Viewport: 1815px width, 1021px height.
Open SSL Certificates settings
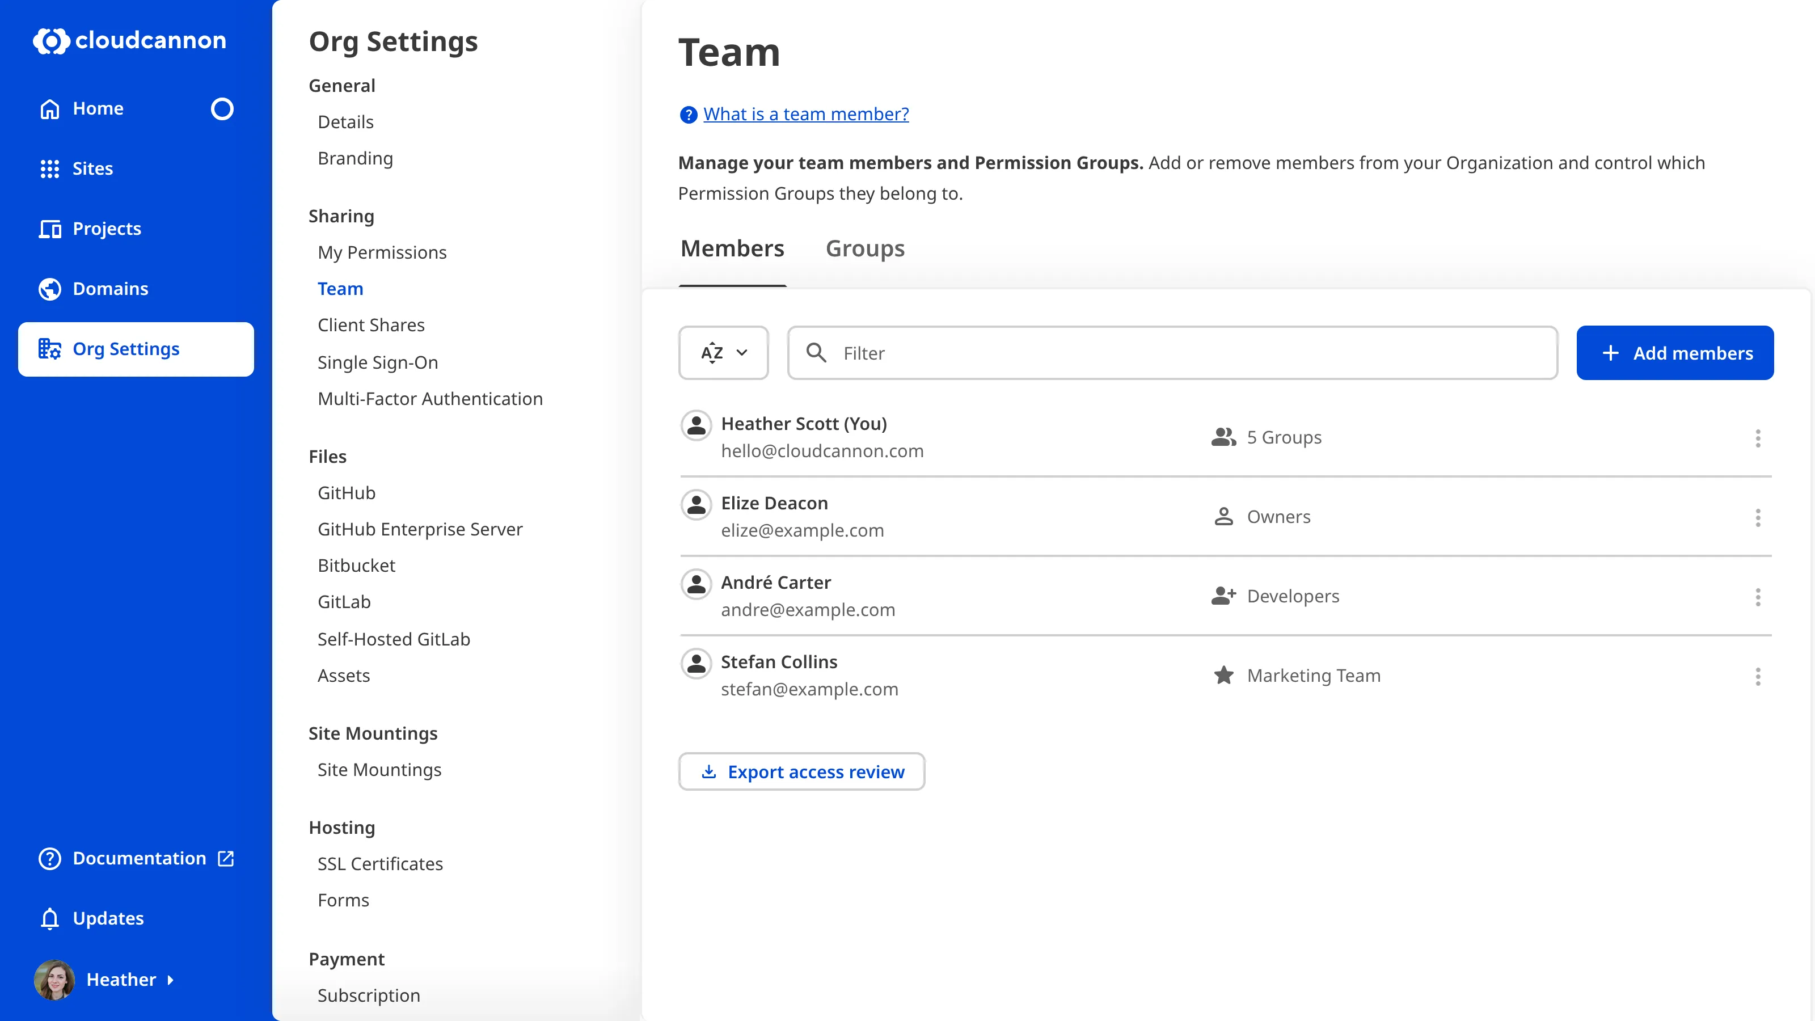pos(380,864)
